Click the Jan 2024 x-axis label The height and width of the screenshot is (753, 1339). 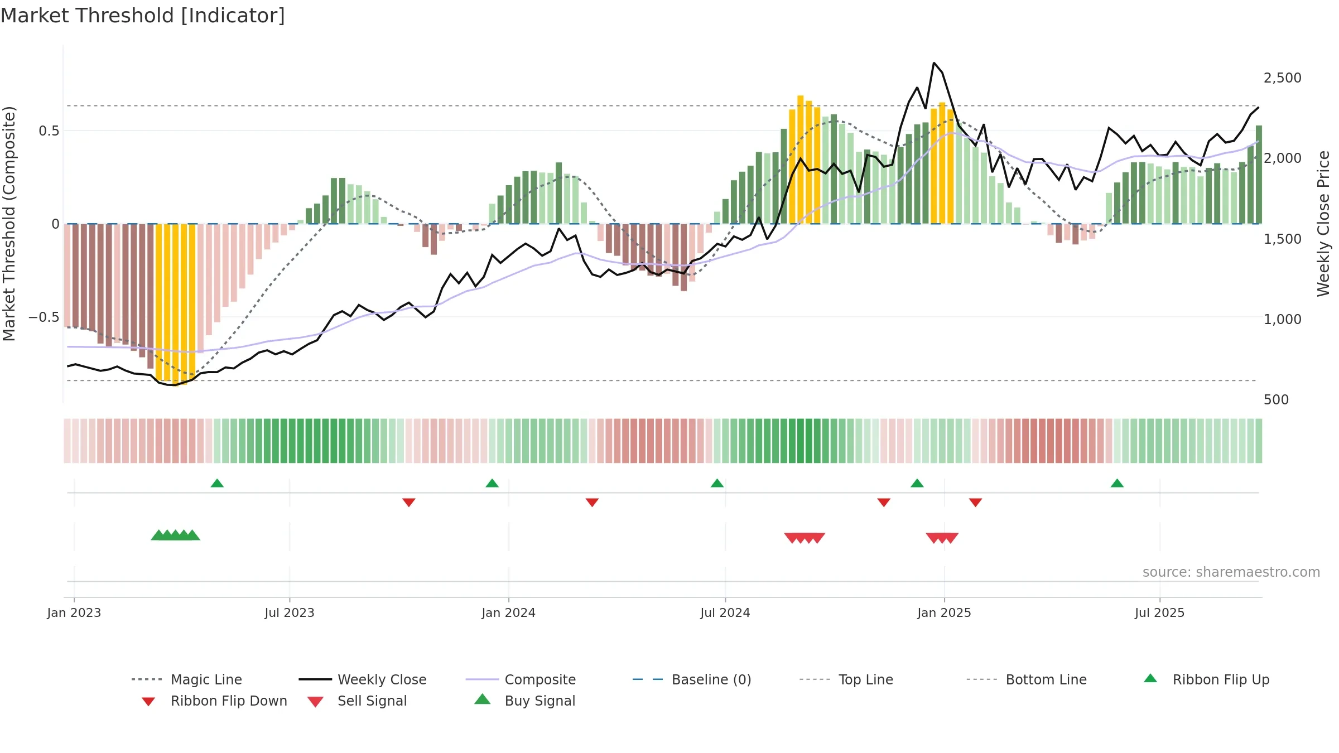(x=509, y=613)
